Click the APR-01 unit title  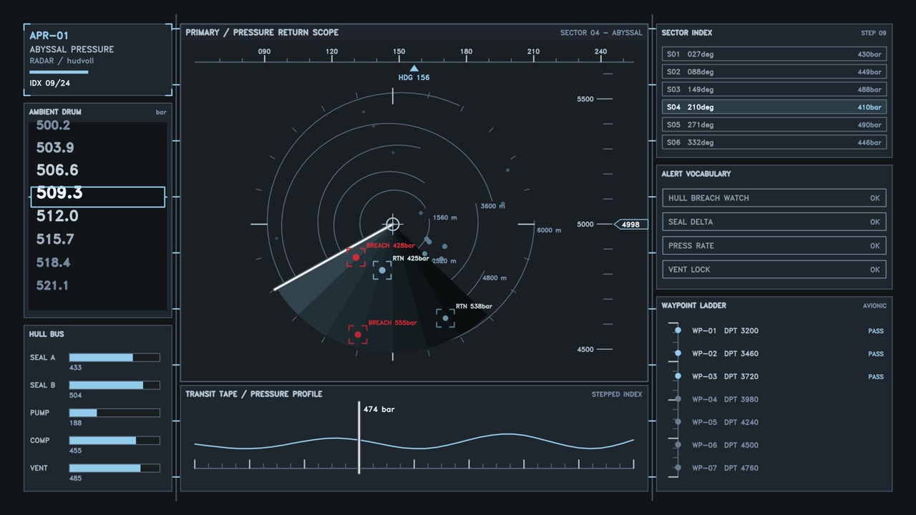tap(49, 35)
